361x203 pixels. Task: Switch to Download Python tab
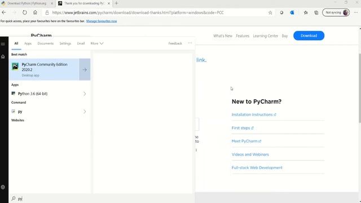pyautogui.click(x=27, y=3)
